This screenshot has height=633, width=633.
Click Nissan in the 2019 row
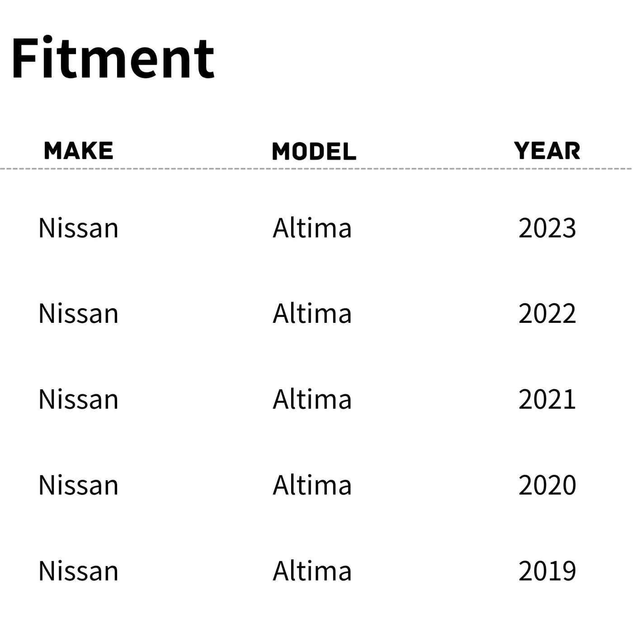pyautogui.click(x=79, y=571)
